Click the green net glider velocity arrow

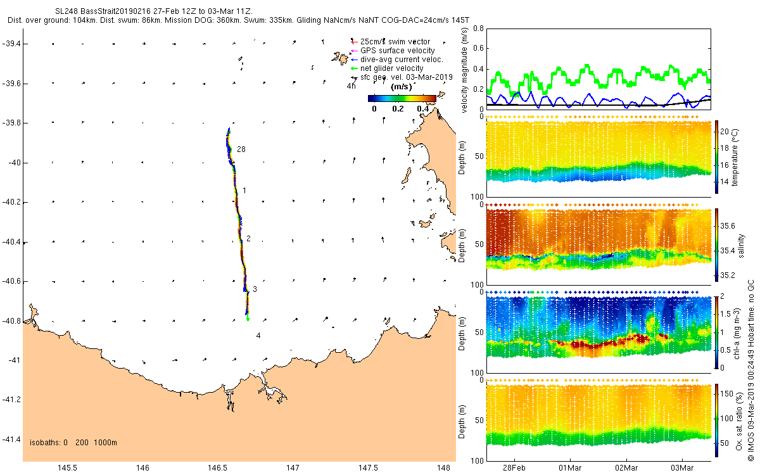point(353,68)
